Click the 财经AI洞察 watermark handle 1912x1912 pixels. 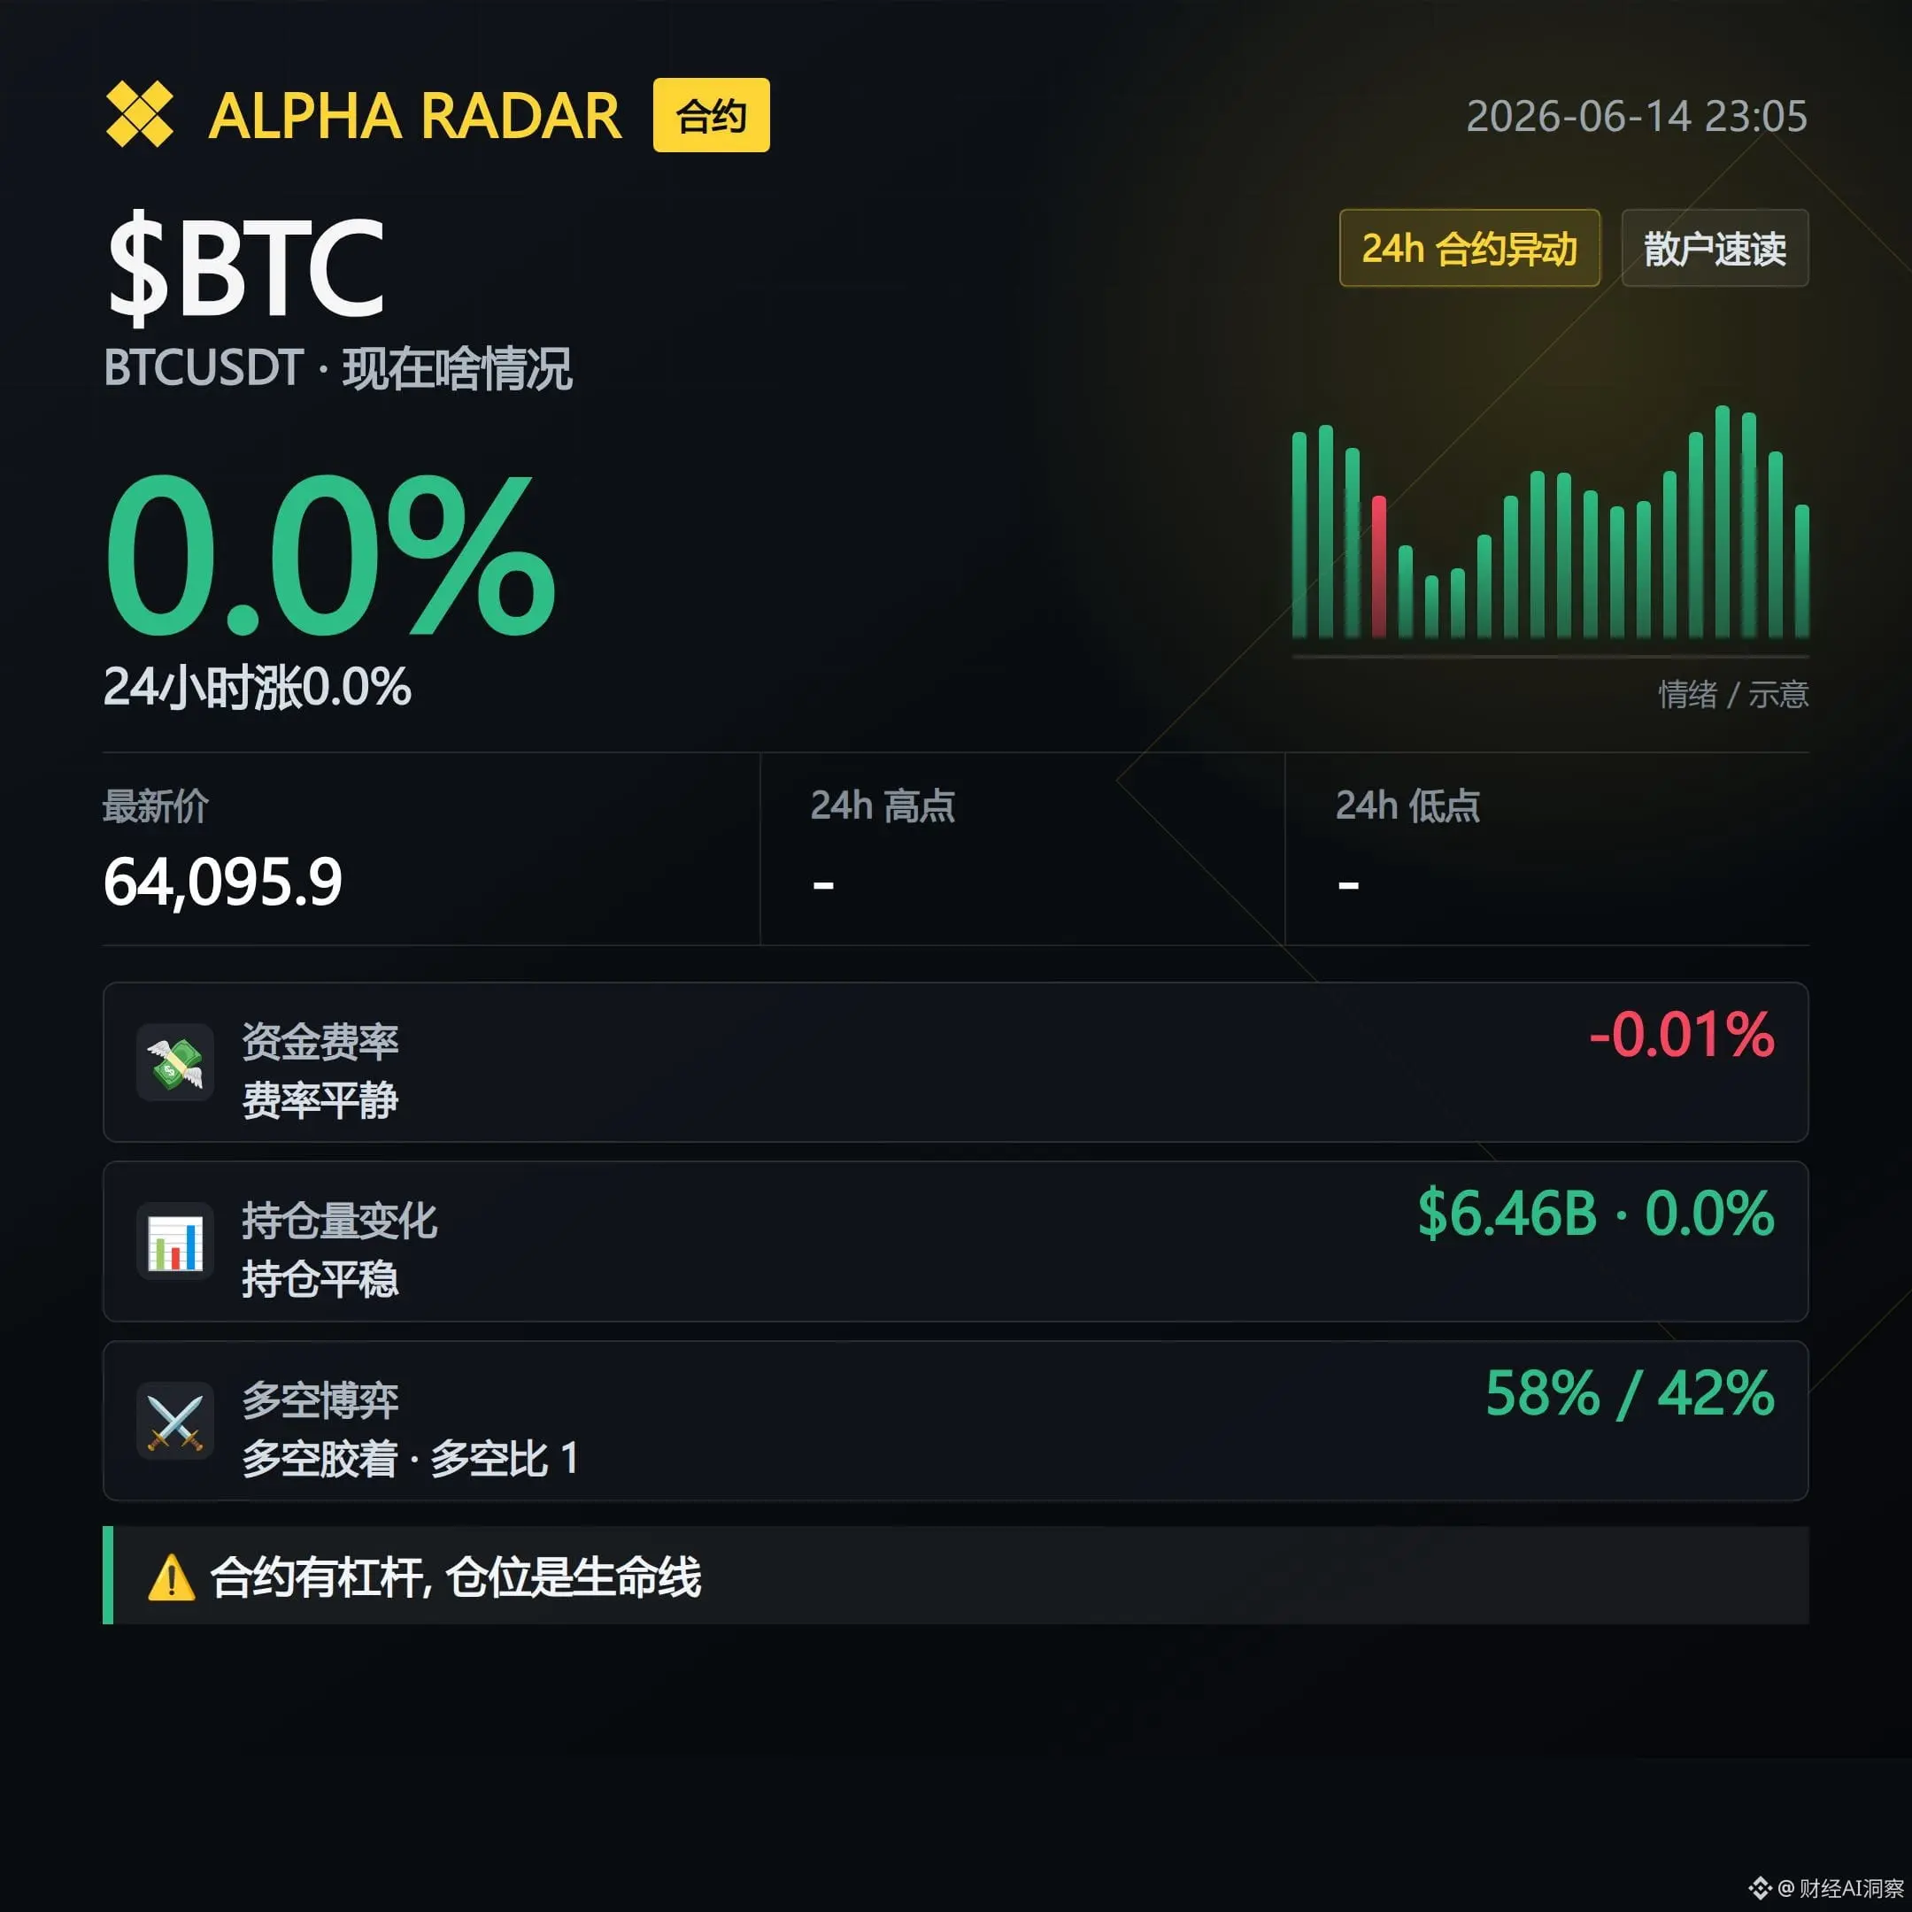(x=1852, y=1888)
